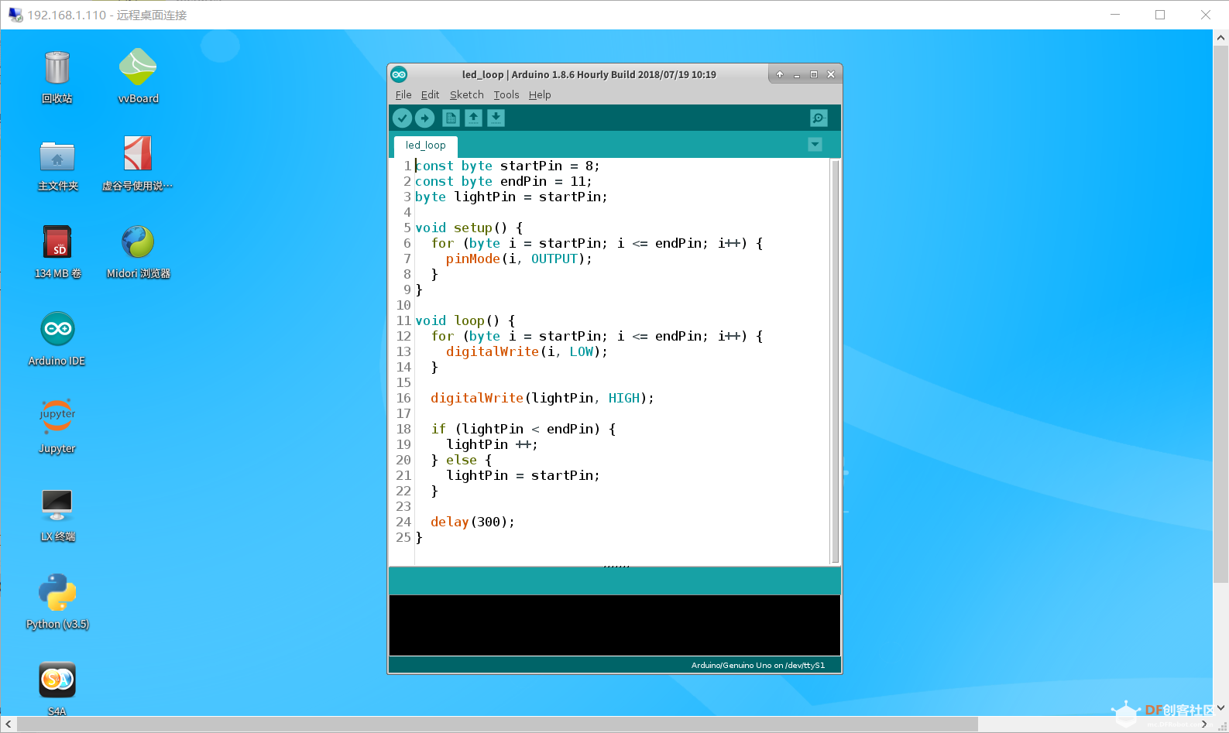Open the Sketch menu
The width and height of the screenshot is (1229, 733).
pos(466,94)
